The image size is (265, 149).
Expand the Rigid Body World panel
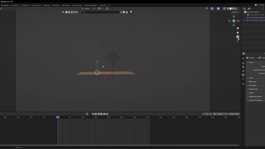point(255,96)
